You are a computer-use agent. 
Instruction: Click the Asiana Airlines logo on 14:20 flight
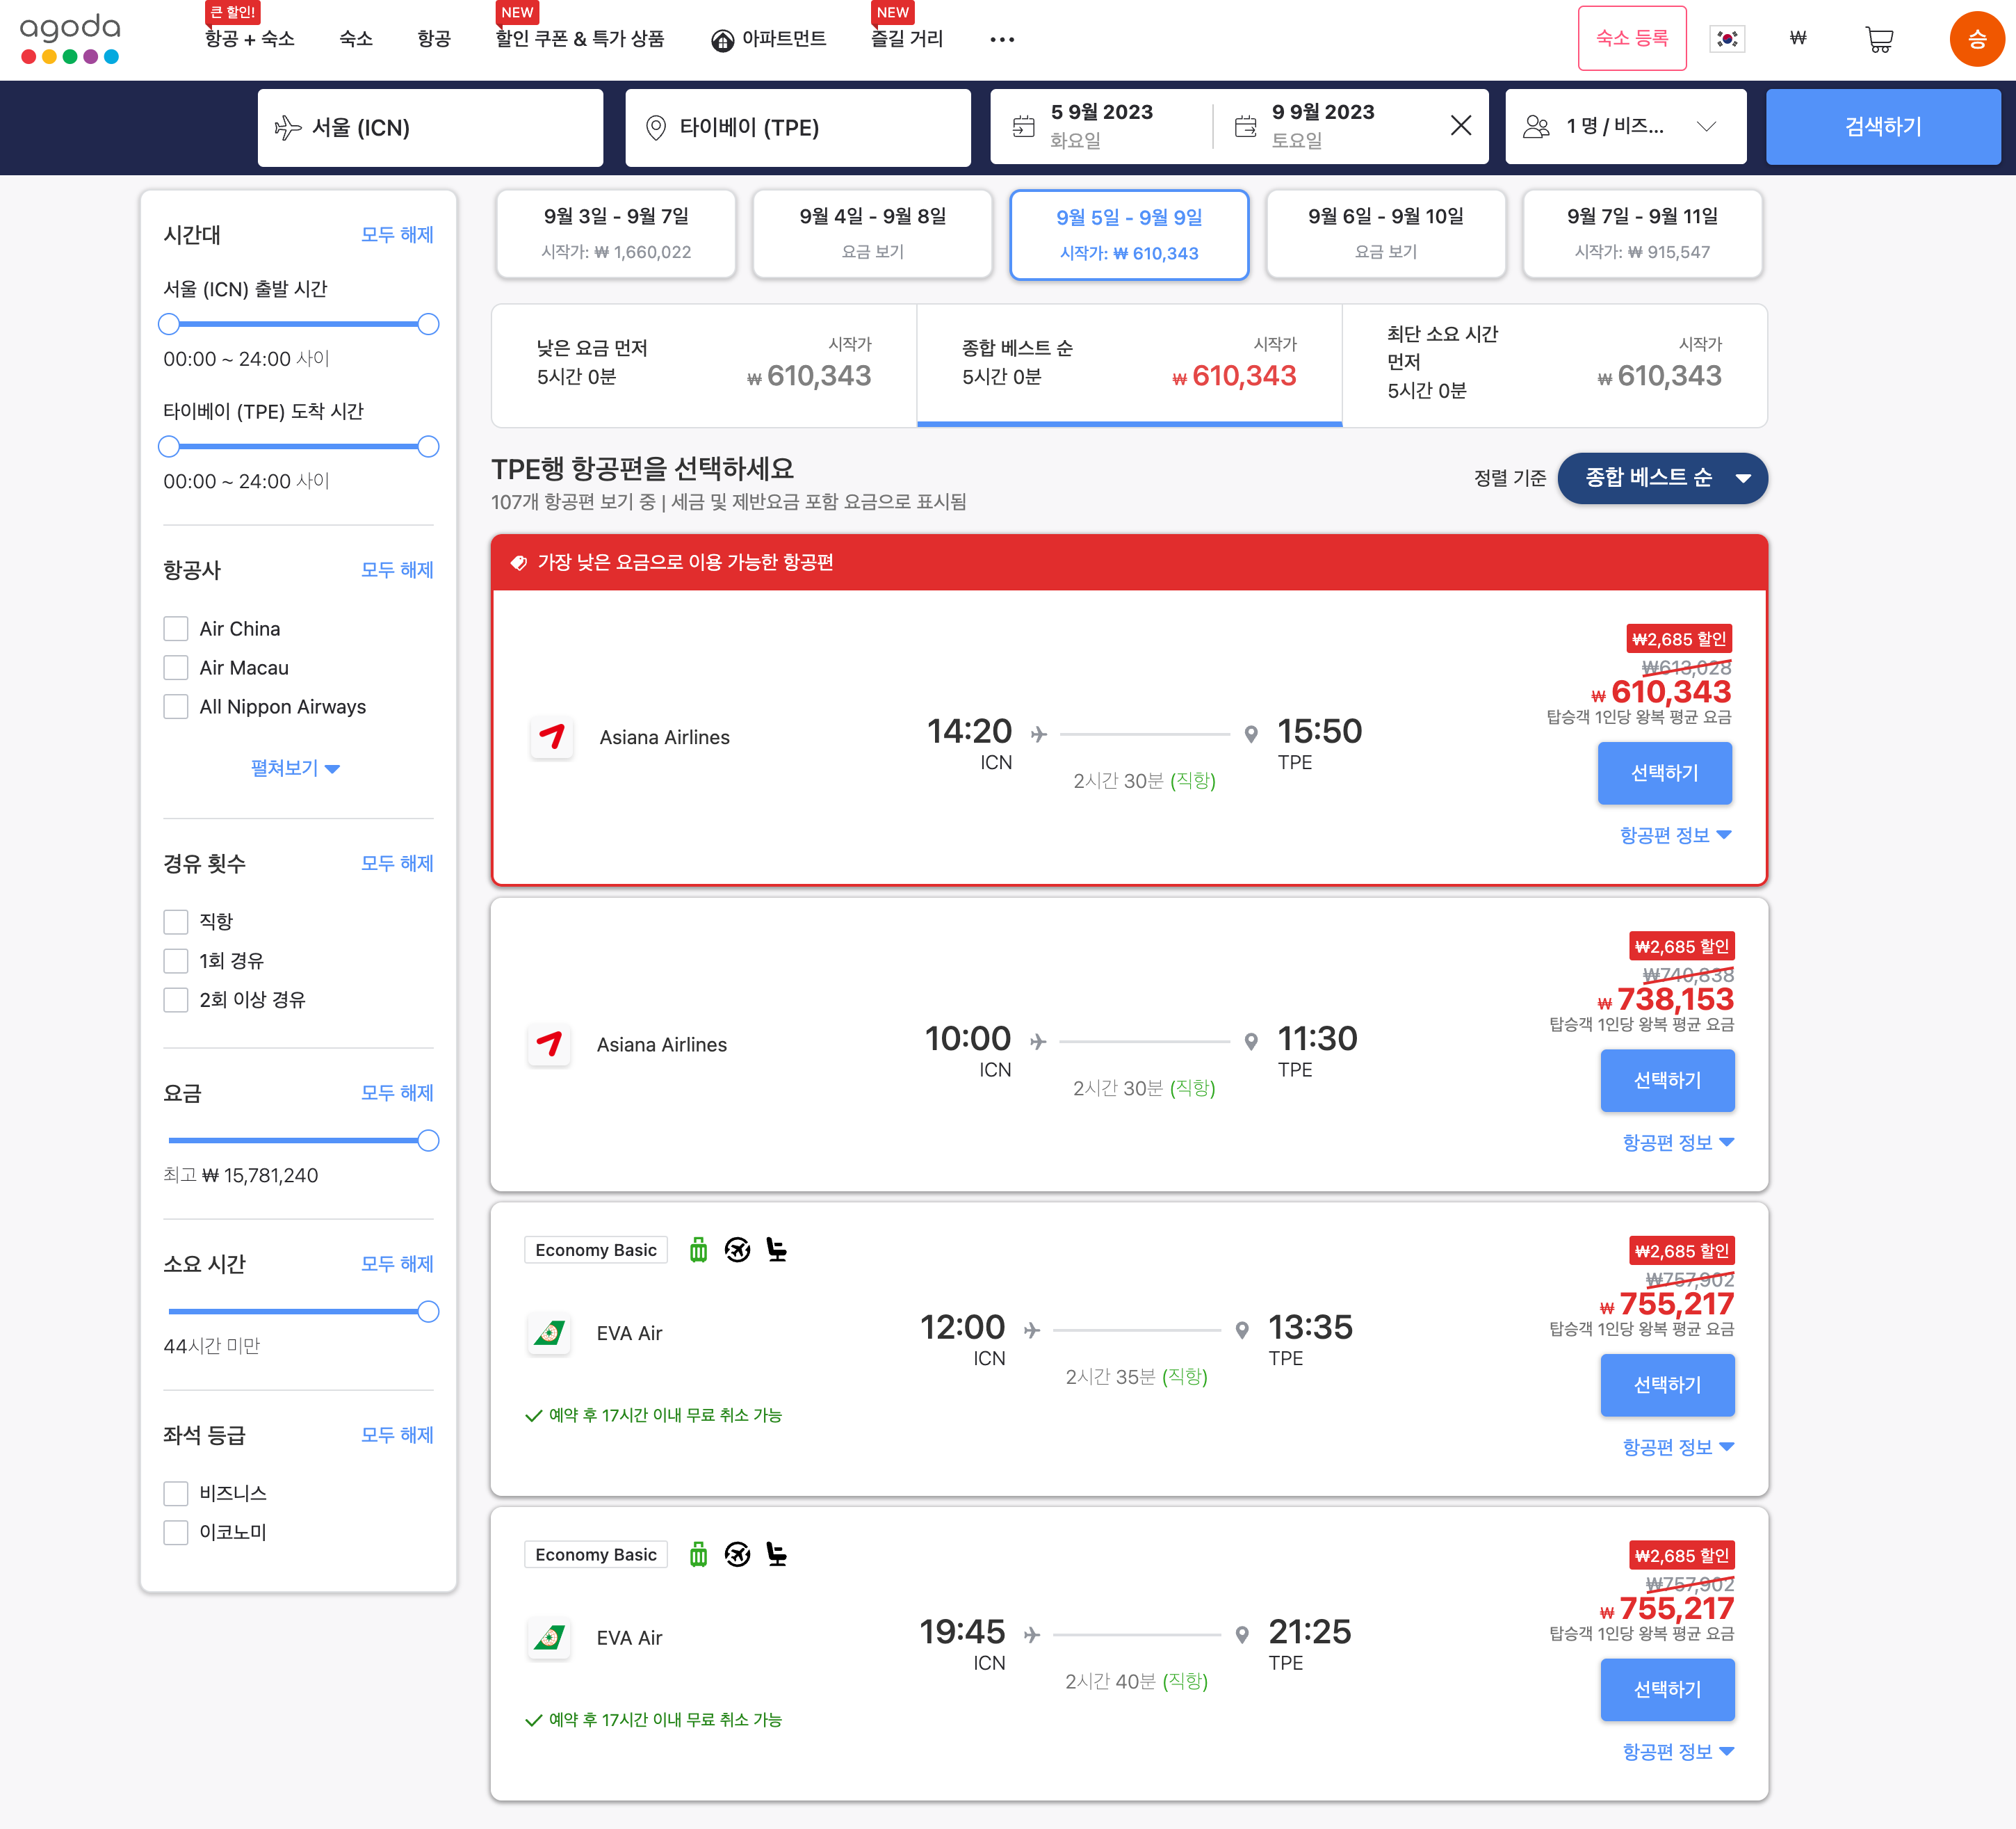click(552, 737)
